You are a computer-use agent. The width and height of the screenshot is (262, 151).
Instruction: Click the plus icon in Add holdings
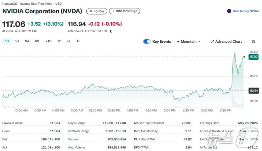pyautogui.click(x=113, y=11)
